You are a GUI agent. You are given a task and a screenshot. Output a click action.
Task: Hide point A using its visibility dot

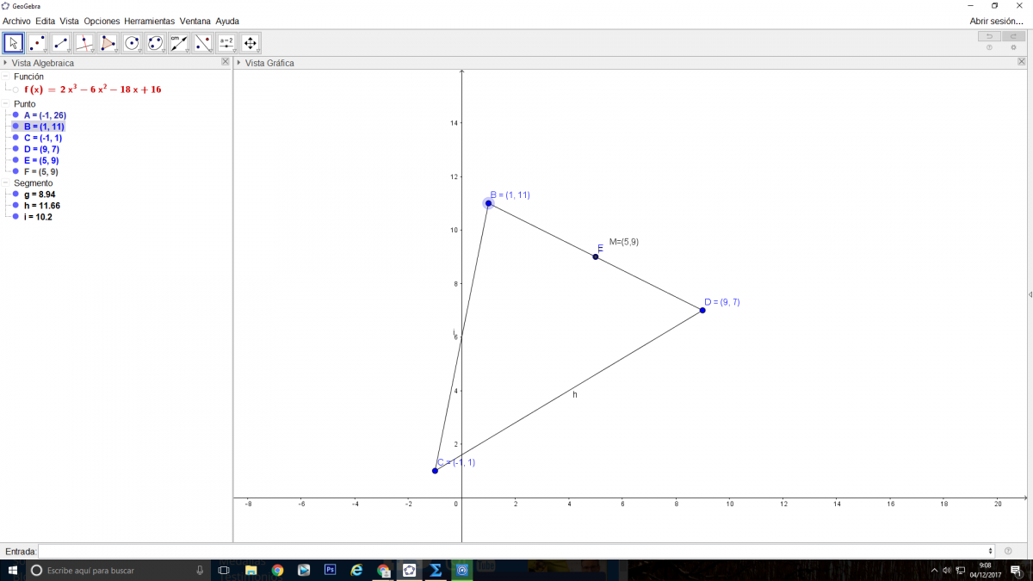click(x=15, y=115)
